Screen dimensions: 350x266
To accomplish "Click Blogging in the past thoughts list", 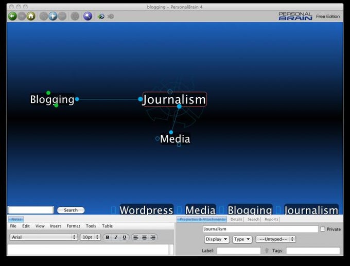I will [250, 210].
